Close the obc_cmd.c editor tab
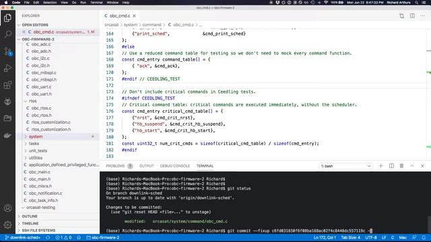 tap(134, 16)
